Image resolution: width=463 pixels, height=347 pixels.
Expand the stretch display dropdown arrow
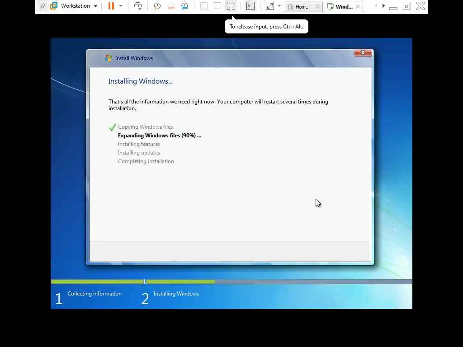click(x=279, y=6)
